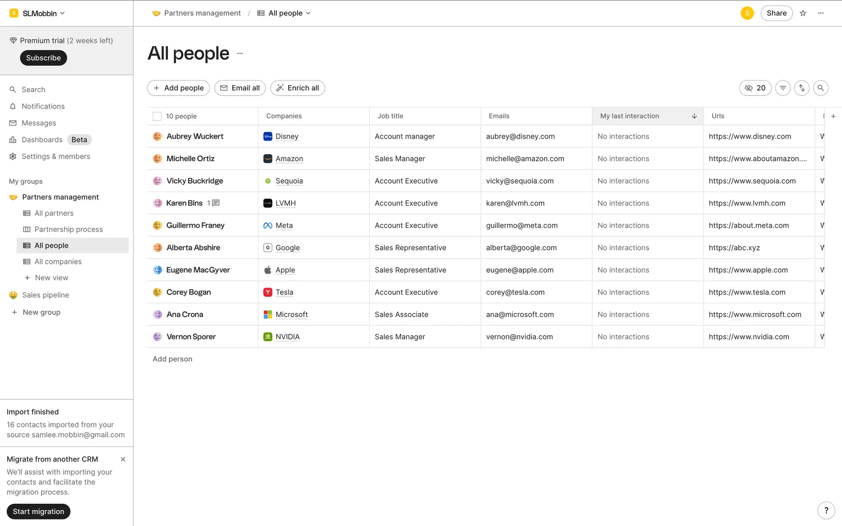Open the top-right three-dots menu
This screenshot has height=526, width=842.
pyautogui.click(x=821, y=13)
